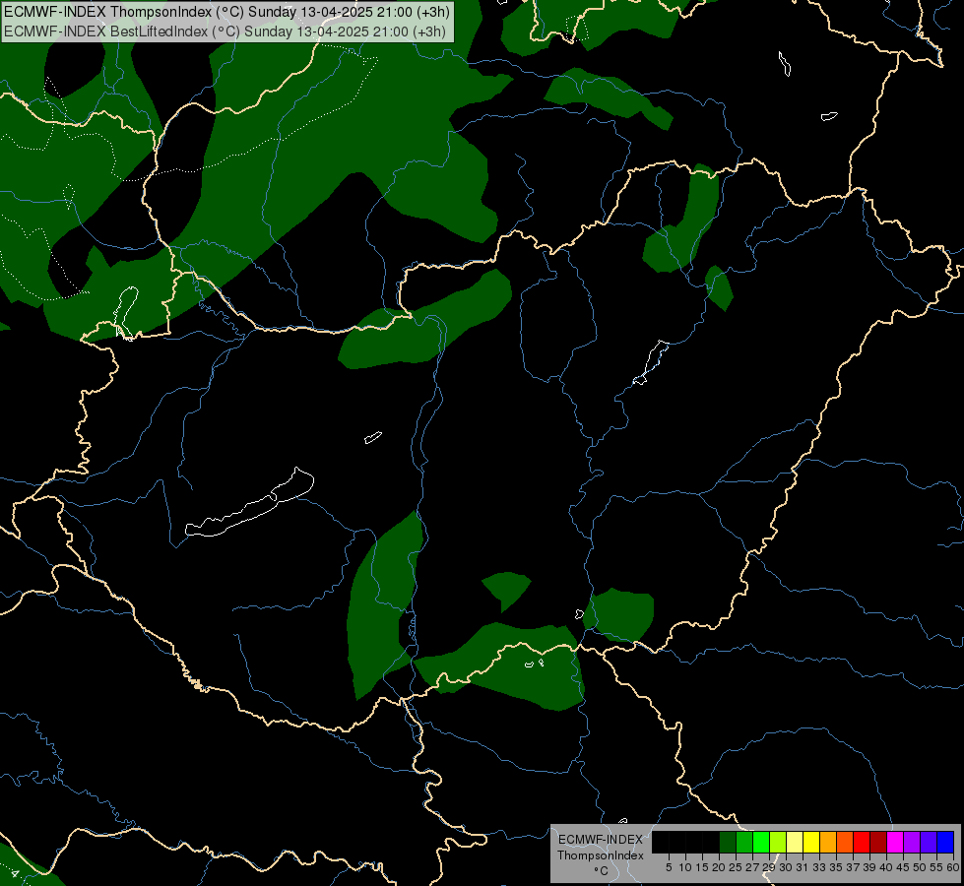This screenshot has width=964, height=886.
Task: Click the '5' tick value on legend
Action: 669,867
